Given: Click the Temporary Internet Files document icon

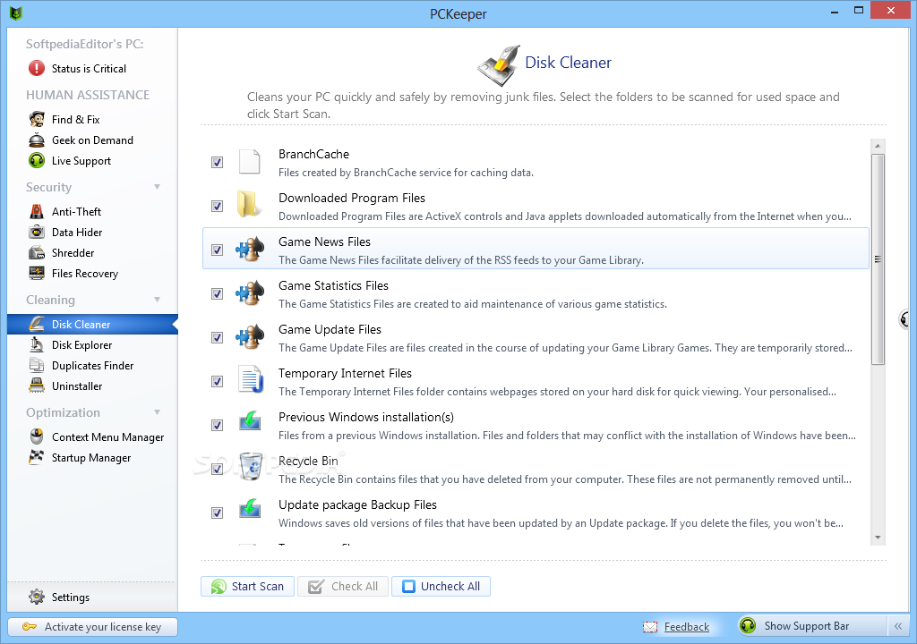Looking at the screenshot, I should [251, 380].
